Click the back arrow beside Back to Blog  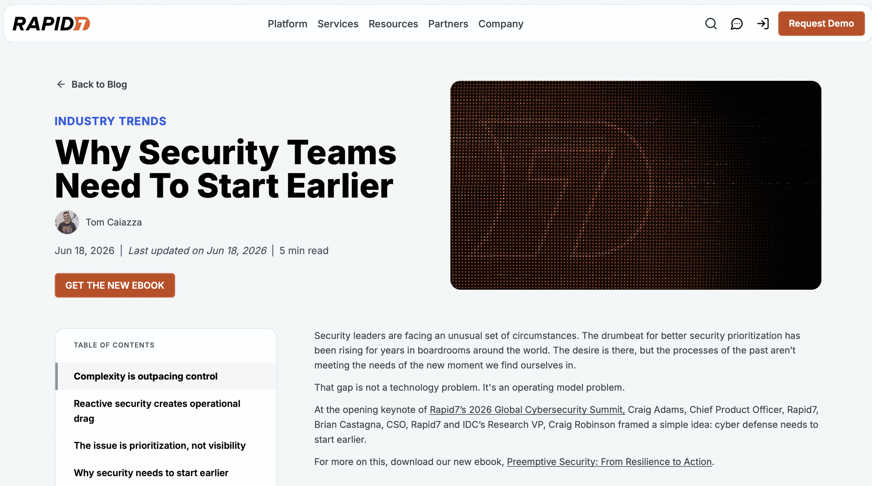point(61,84)
